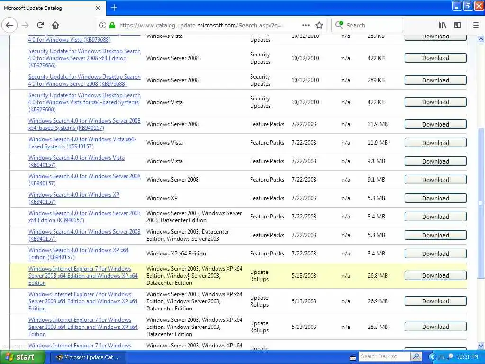This screenshot has width=485, height=364.
Task: Download the 11.9 MB Windows Server 2008 feature pack
Action: (436, 124)
